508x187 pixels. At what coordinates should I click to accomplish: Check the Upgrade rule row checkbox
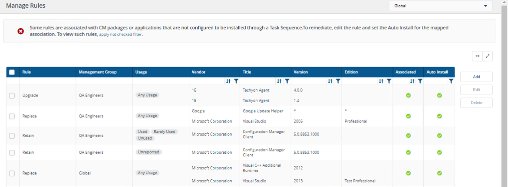12,96
